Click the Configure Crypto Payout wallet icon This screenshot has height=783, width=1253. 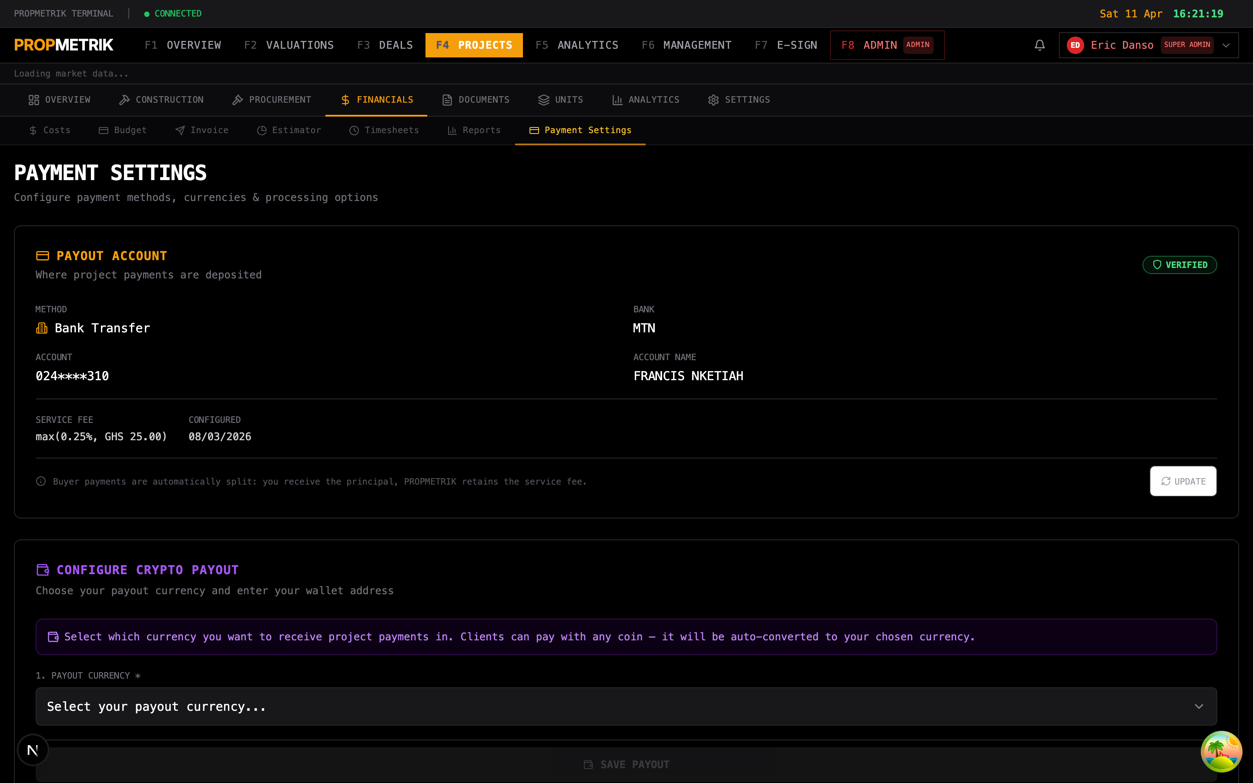43,570
